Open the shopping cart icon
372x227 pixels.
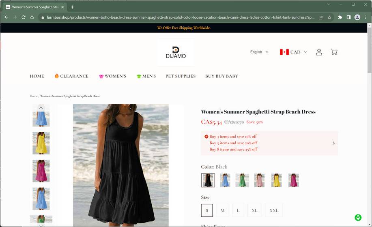pyautogui.click(x=334, y=52)
